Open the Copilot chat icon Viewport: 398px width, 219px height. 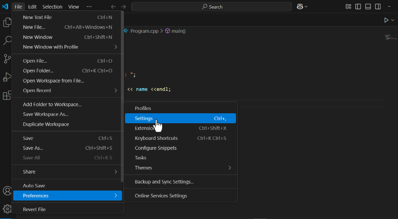click(x=300, y=7)
